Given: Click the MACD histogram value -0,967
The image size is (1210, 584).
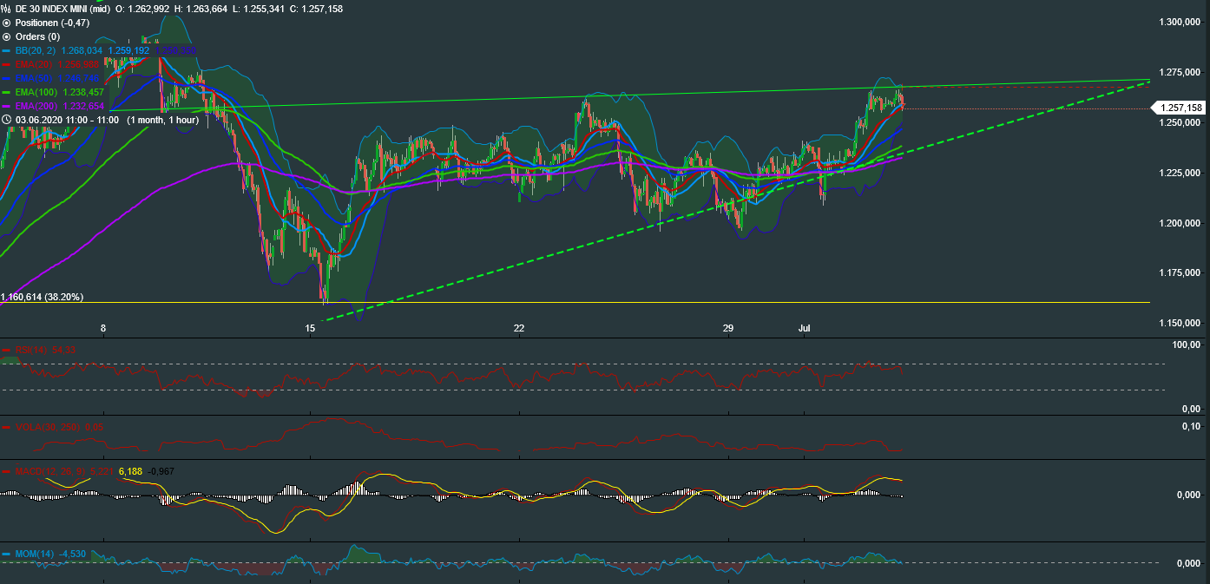Looking at the screenshot, I should tap(161, 471).
